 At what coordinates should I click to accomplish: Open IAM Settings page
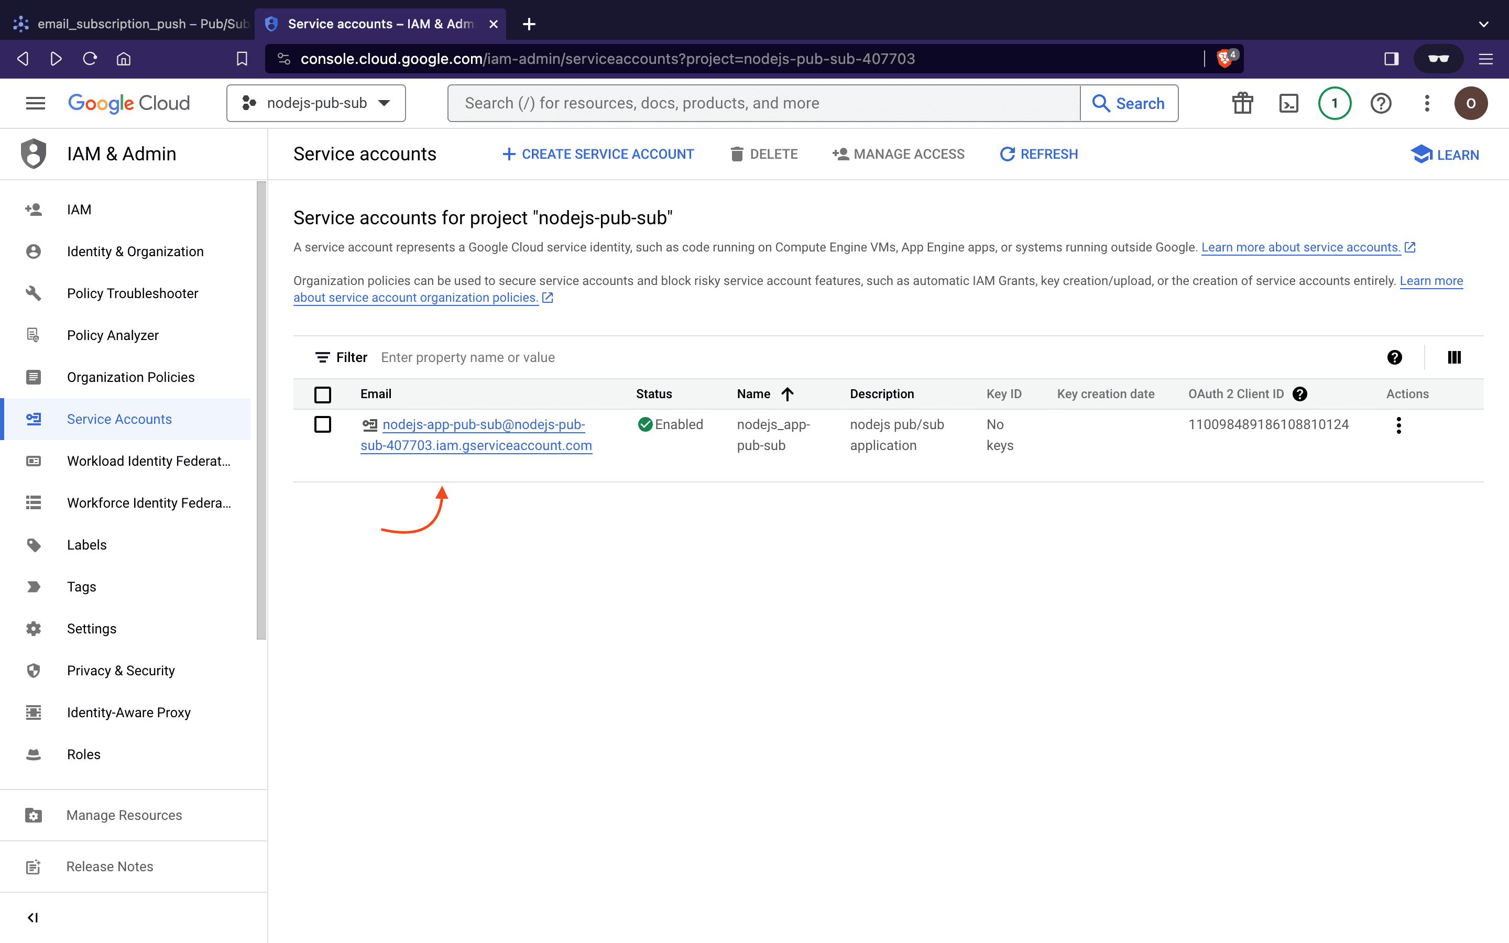click(125, 628)
